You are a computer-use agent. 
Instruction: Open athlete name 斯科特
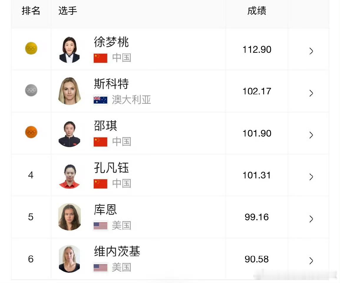point(111,84)
